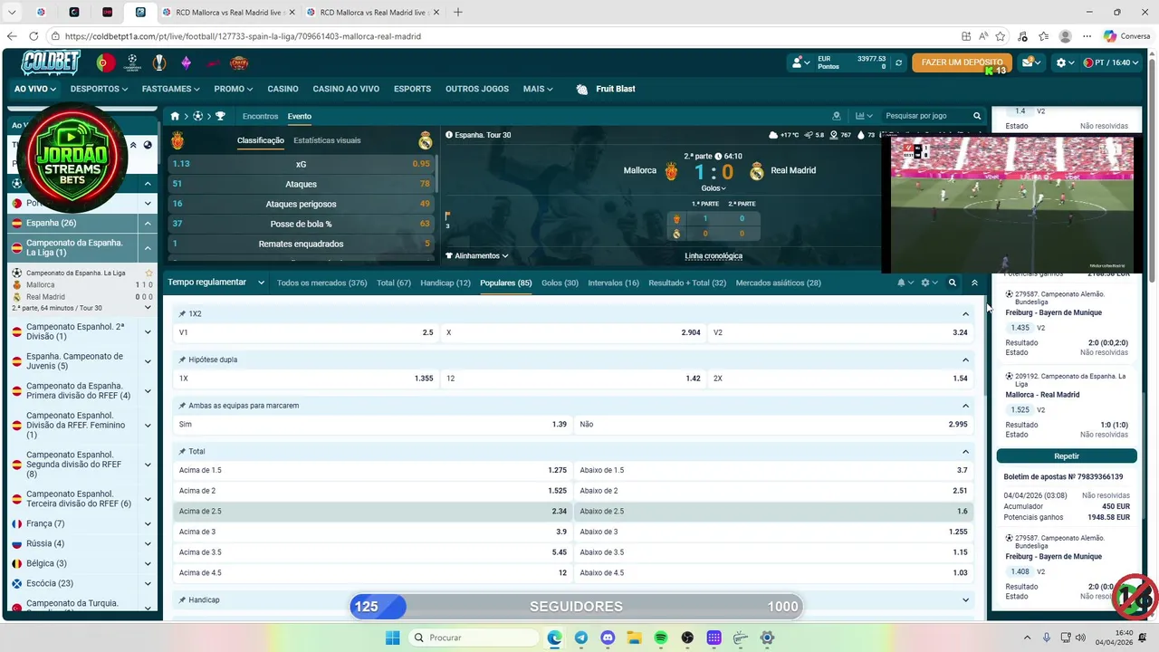Click the Mallorca team crest in scoreboard
The height and width of the screenshot is (652, 1159).
(x=671, y=171)
